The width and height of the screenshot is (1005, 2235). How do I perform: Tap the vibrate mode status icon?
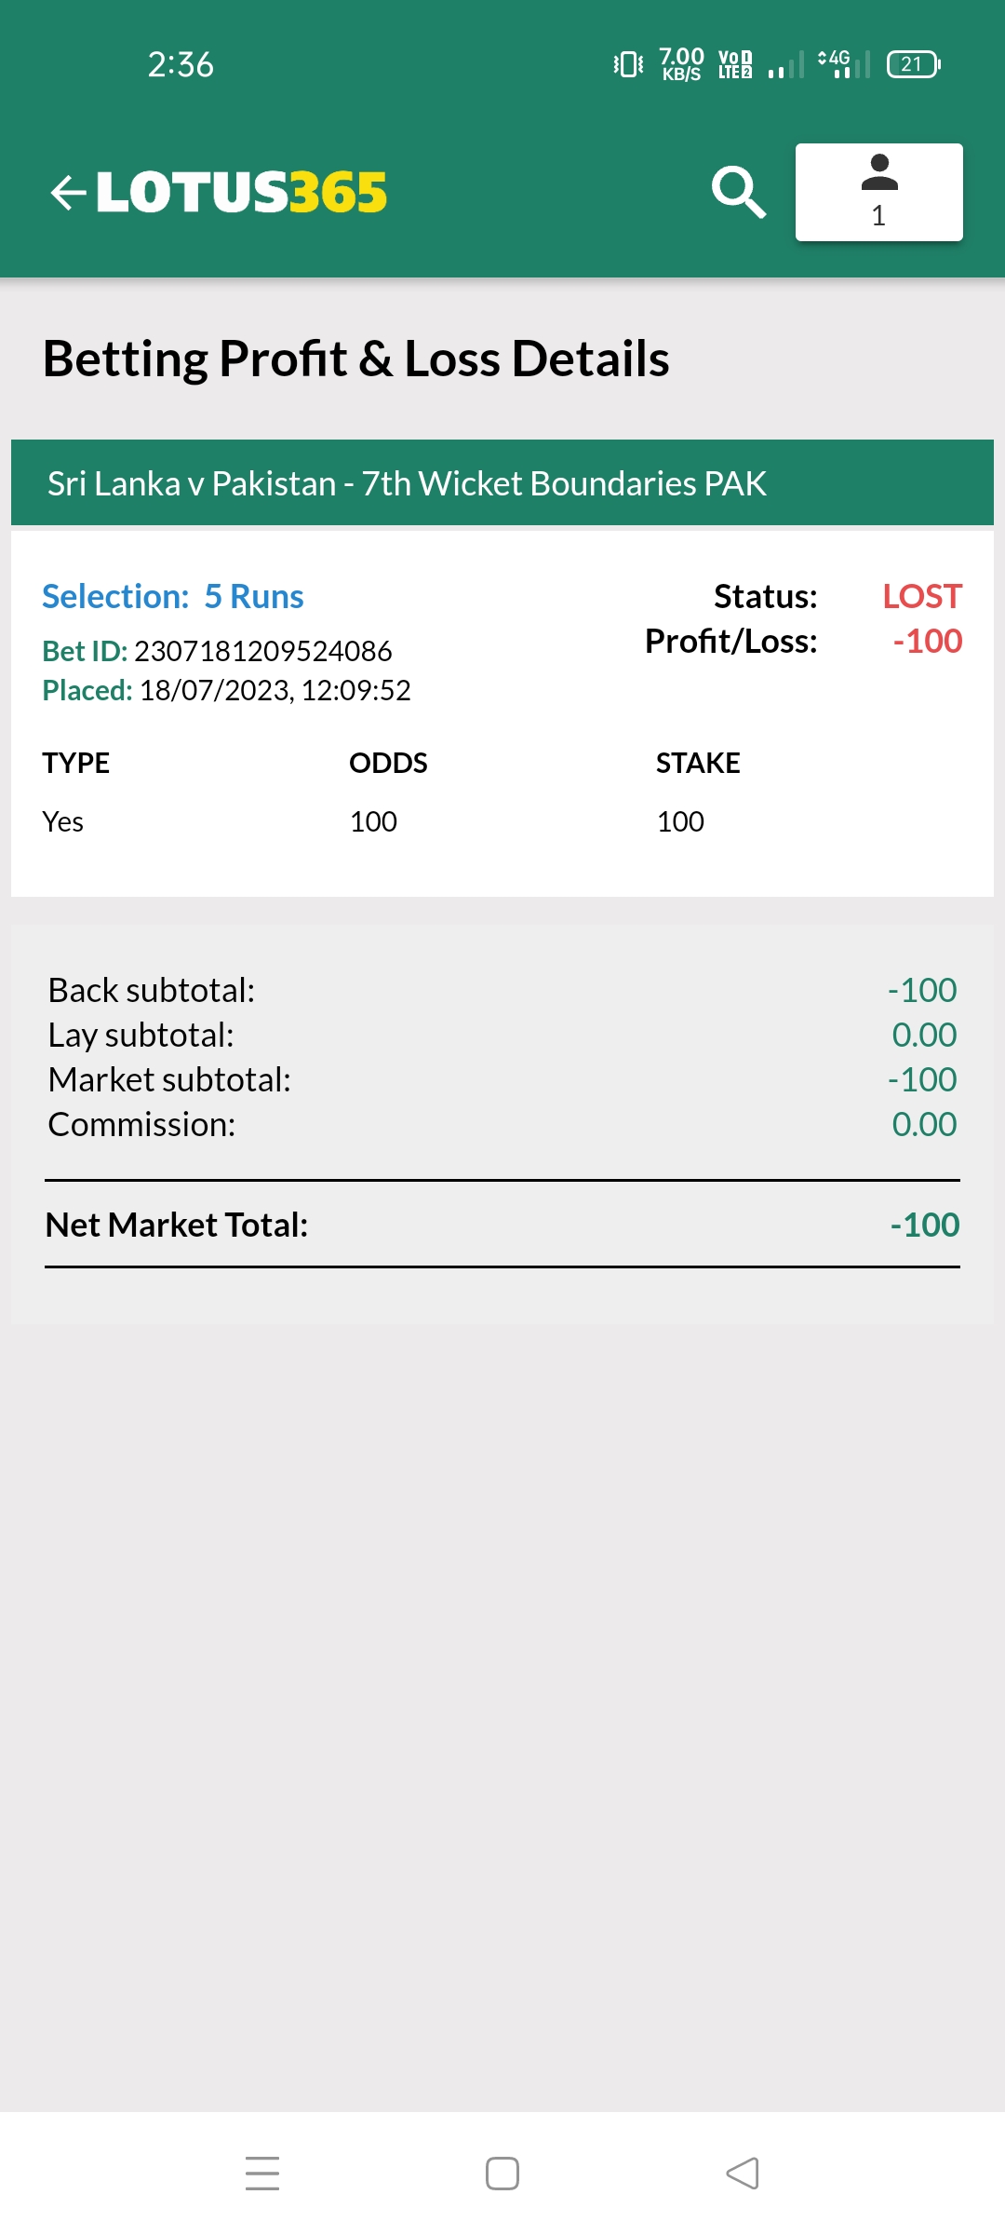click(x=628, y=64)
